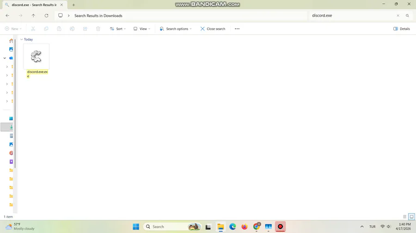Select the discord.exe.exe file thumbnail

pos(37,56)
